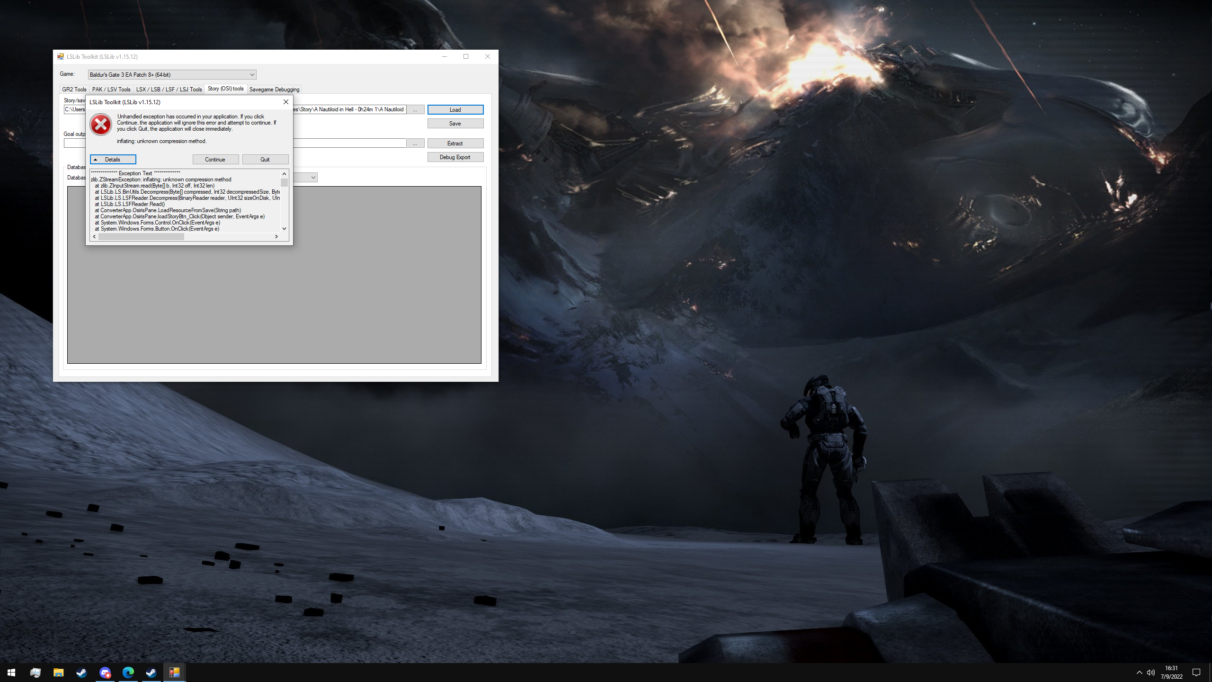Image resolution: width=1212 pixels, height=682 pixels.
Task: Click the Extract button
Action: pos(455,144)
